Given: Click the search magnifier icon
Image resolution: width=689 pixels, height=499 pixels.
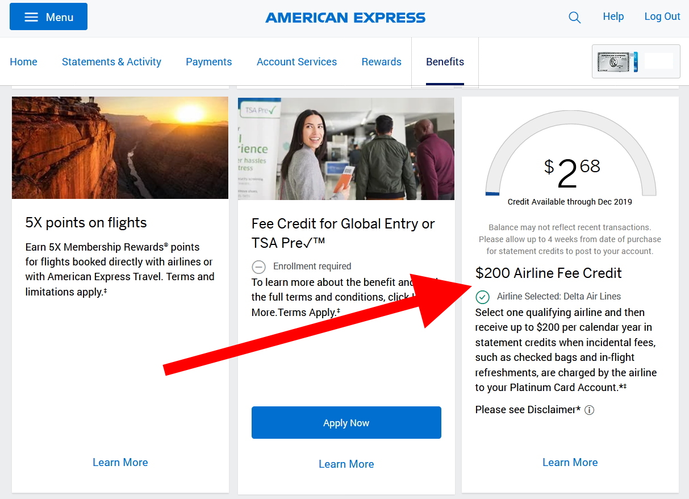Looking at the screenshot, I should [x=574, y=17].
